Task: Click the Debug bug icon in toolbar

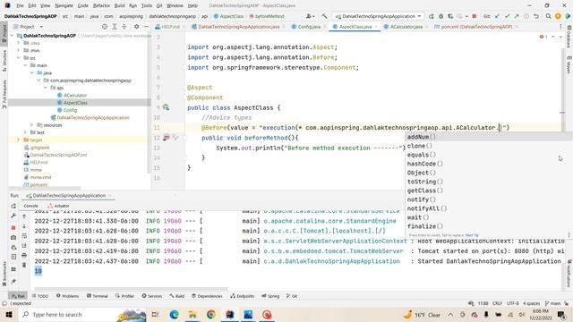Action: 441,16
